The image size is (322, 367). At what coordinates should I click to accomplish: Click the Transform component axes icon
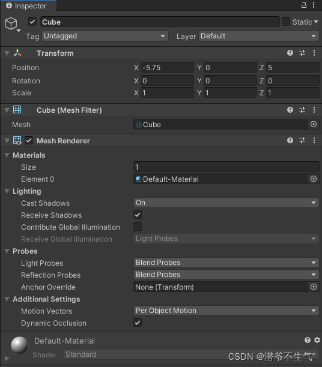[x=17, y=53]
